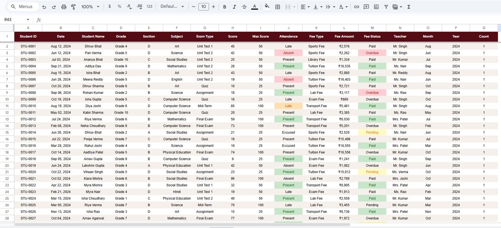Format as currency
Viewport: 501px width, 228px height.
pyautogui.click(x=109, y=7)
